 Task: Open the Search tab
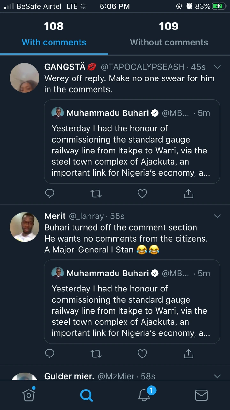click(x=86, y=395)
